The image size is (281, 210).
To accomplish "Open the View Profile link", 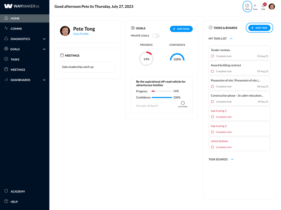I will 81,34.
